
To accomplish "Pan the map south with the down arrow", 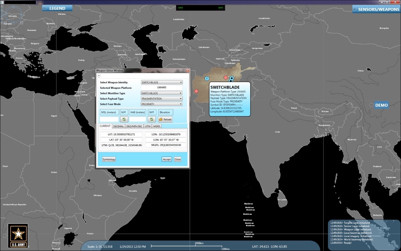I will coord(13,23).
